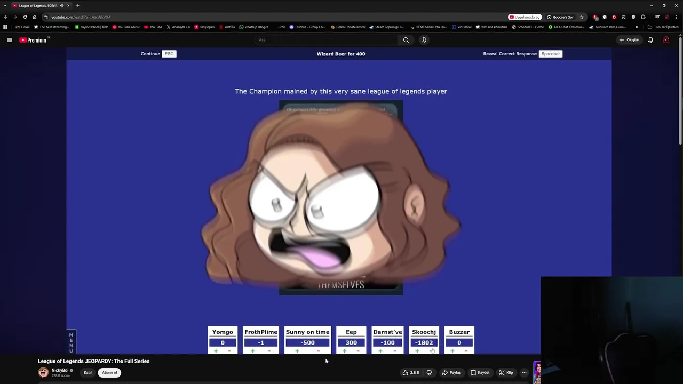Viewport: 683px width, 384px height.
Task: Dislike the video with the thumbs-down icon
Action: [429, 373]
